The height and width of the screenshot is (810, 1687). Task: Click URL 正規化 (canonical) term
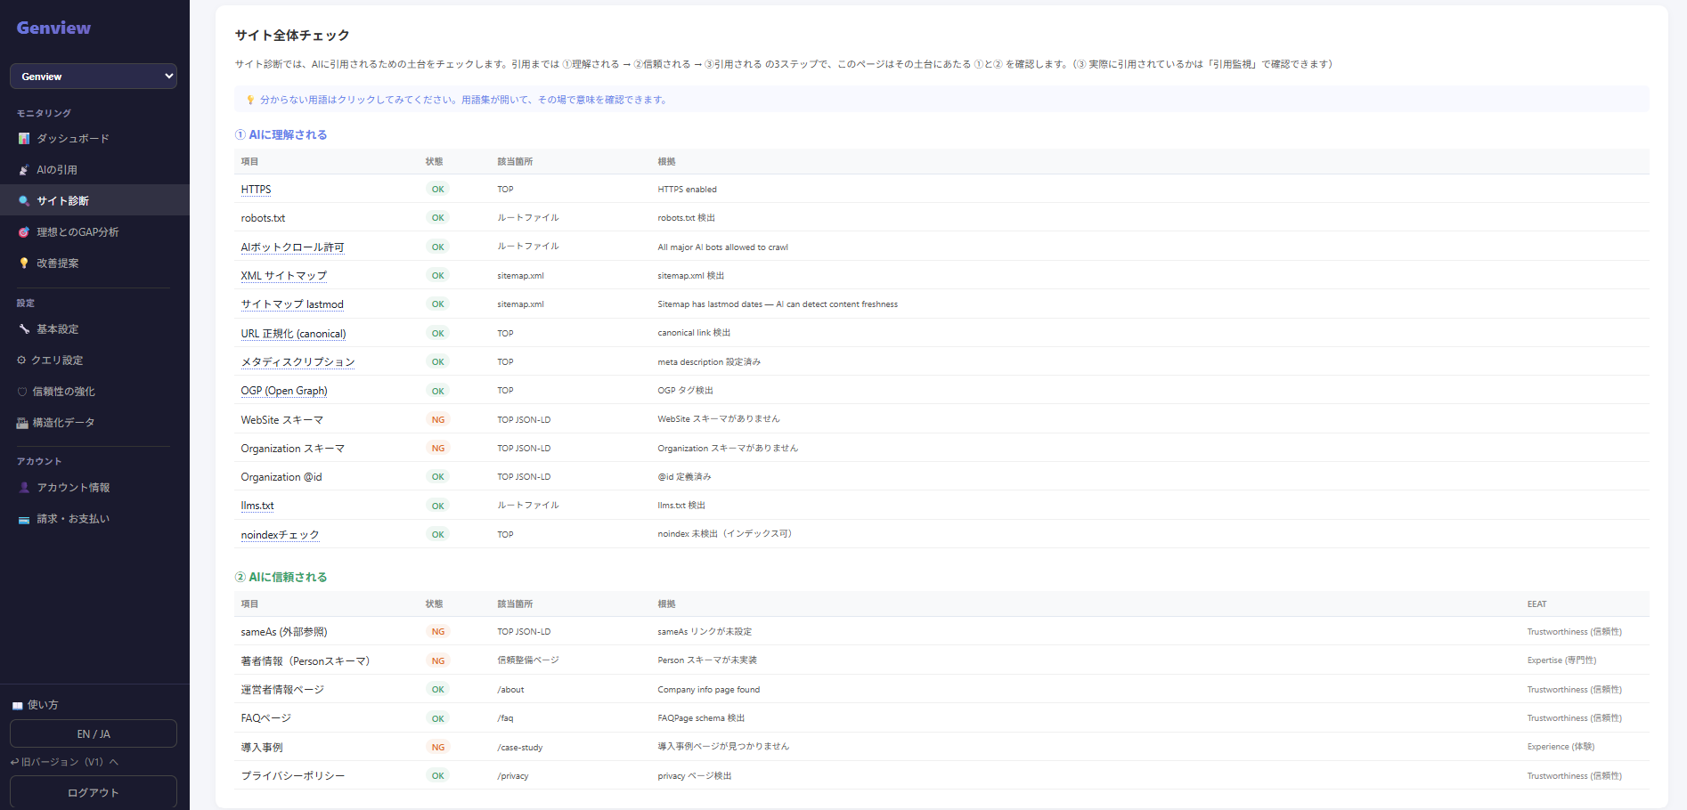[293, 334]
